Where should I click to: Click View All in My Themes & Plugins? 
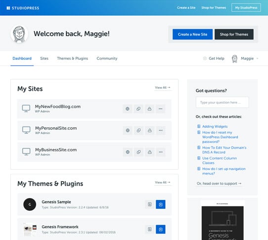(163, 183)
